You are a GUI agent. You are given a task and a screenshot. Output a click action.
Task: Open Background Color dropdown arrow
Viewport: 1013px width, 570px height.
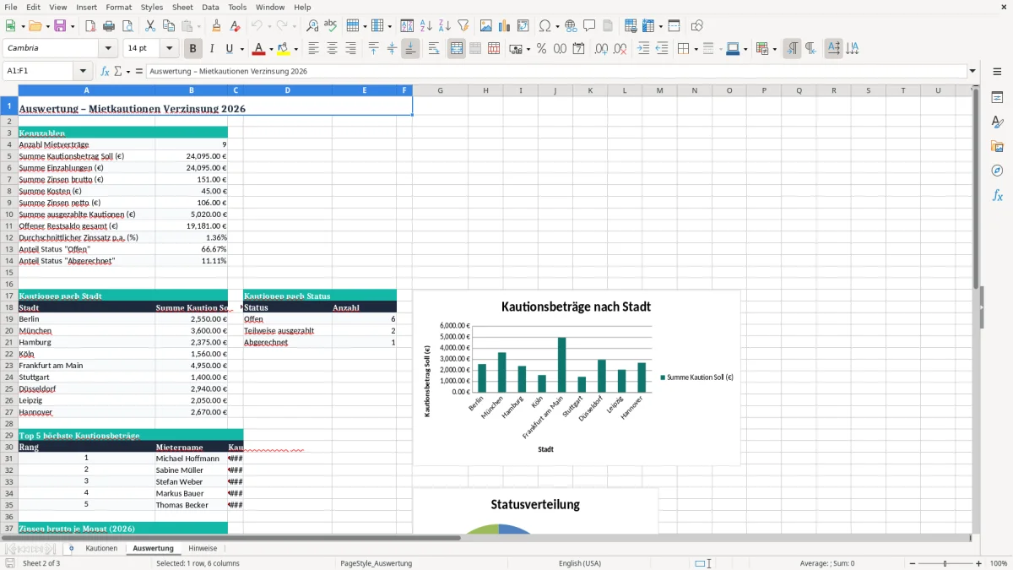pyautogui.click(x=295, y=49)
